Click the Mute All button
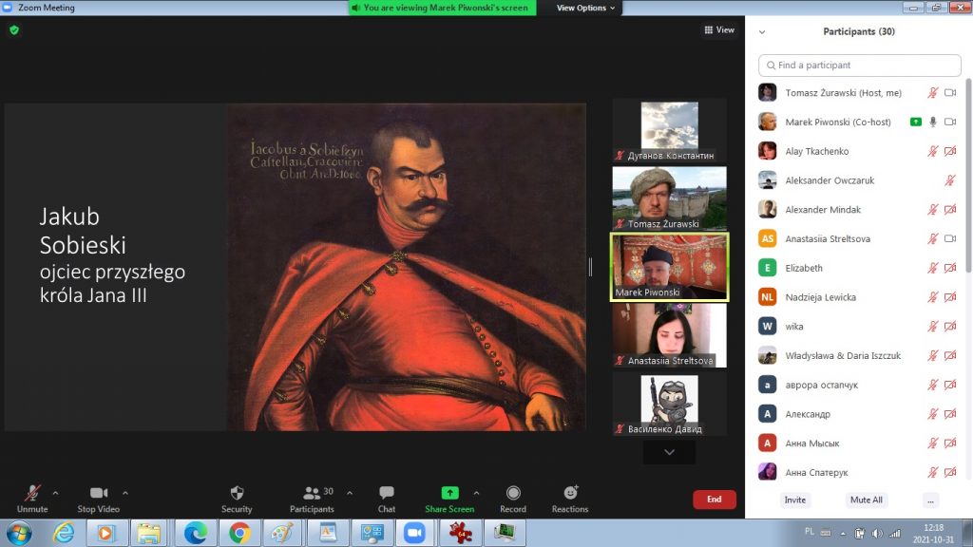This screenshot has width=973, height=547. (x=866, y=500)
